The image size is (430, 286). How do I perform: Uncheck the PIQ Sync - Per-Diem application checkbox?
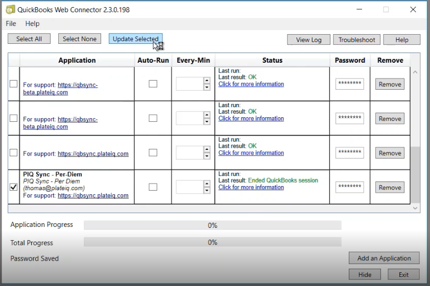coord(13,187)
